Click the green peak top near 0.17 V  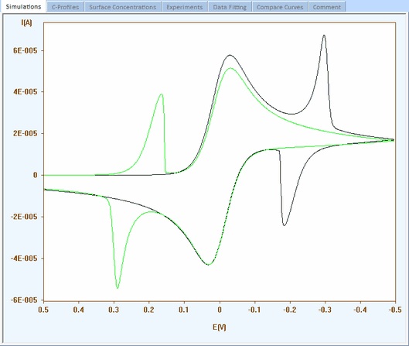(162, 94)
